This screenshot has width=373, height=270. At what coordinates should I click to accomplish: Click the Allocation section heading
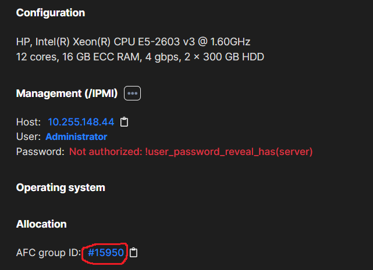coord(41,224)
